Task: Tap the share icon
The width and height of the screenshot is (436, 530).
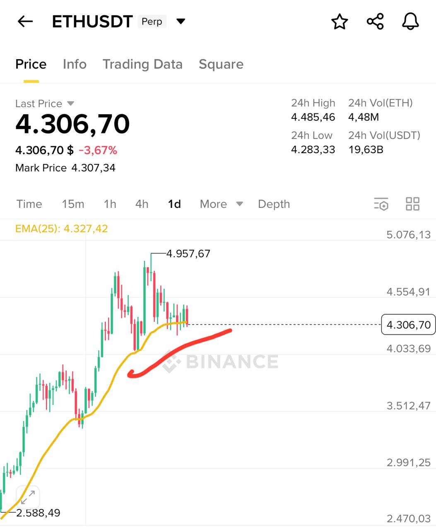Action: coord(375,22)
